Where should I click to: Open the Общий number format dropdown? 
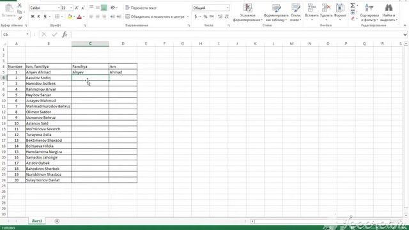pyautogui.click(x=228, y=8)
